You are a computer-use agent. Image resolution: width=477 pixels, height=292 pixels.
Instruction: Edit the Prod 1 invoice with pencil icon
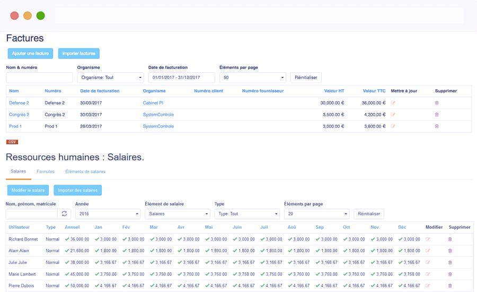[393, 126]
